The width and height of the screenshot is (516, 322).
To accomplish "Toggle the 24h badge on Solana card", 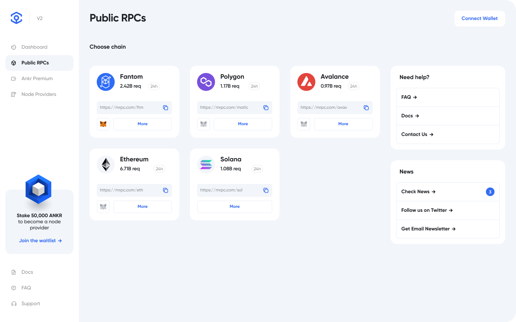I will [257, 169].
